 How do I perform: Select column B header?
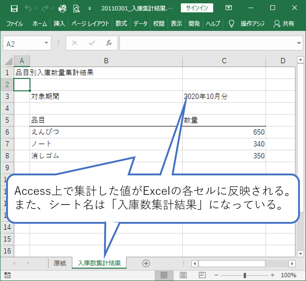106,61
